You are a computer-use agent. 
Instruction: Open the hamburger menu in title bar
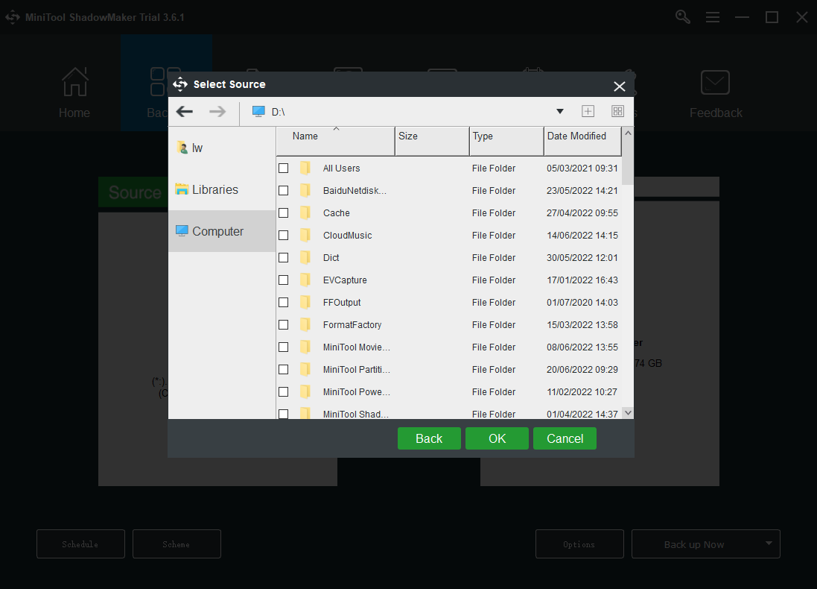pyautogui.click(x=712, y=17)
